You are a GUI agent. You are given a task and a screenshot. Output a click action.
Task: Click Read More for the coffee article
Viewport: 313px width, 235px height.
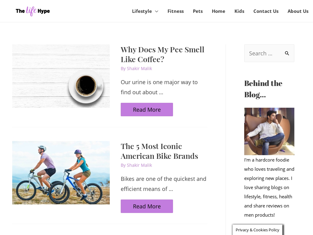[147, 110]
